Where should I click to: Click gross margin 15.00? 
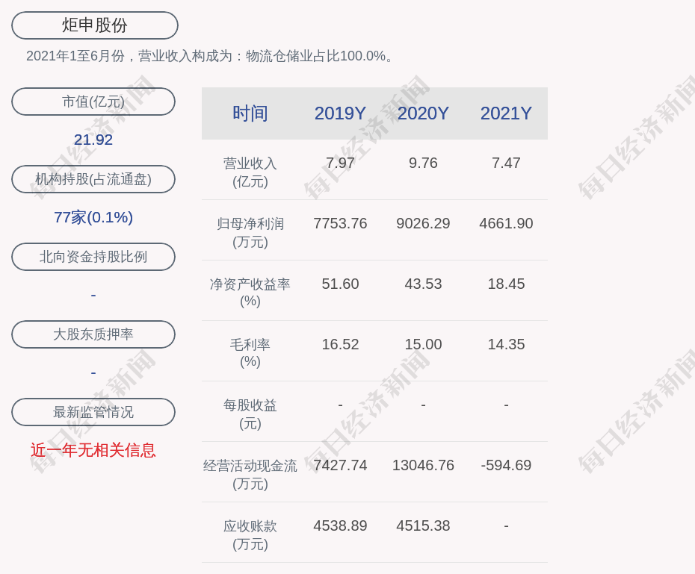423,344
